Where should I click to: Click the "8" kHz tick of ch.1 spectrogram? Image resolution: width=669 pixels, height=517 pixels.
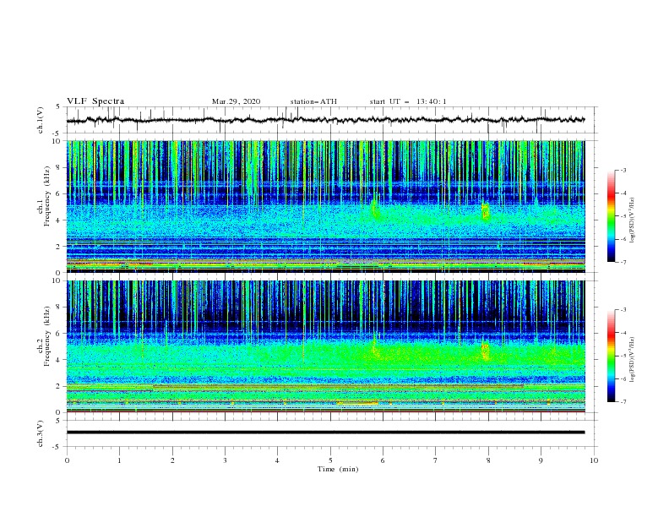(x=58, y=167)
